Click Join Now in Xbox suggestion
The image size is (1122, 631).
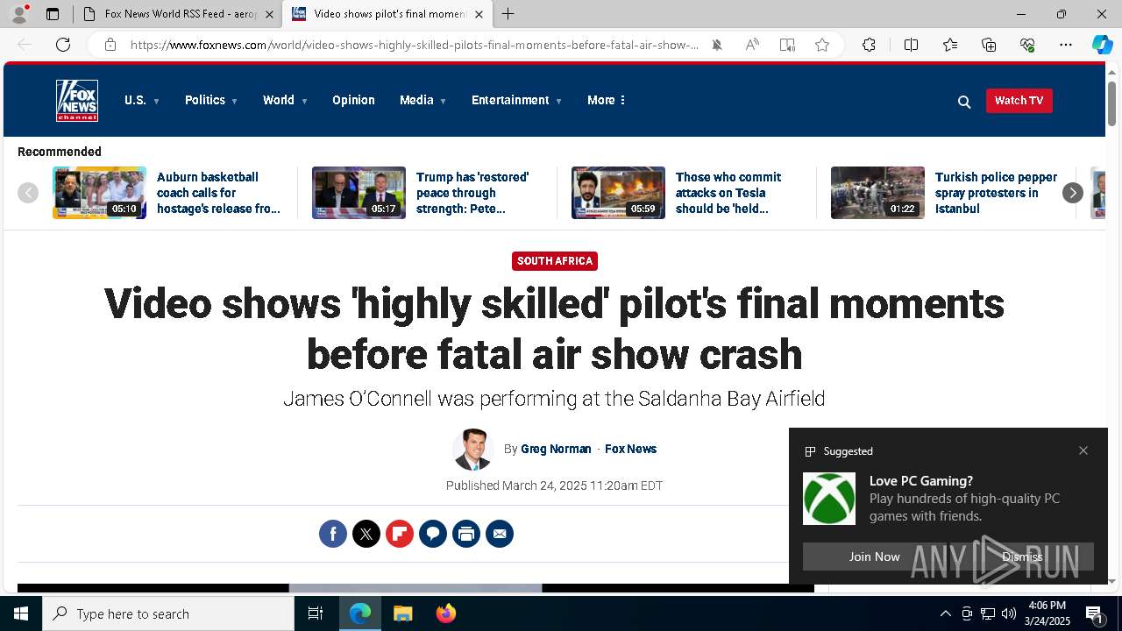(x=874, y=557)
